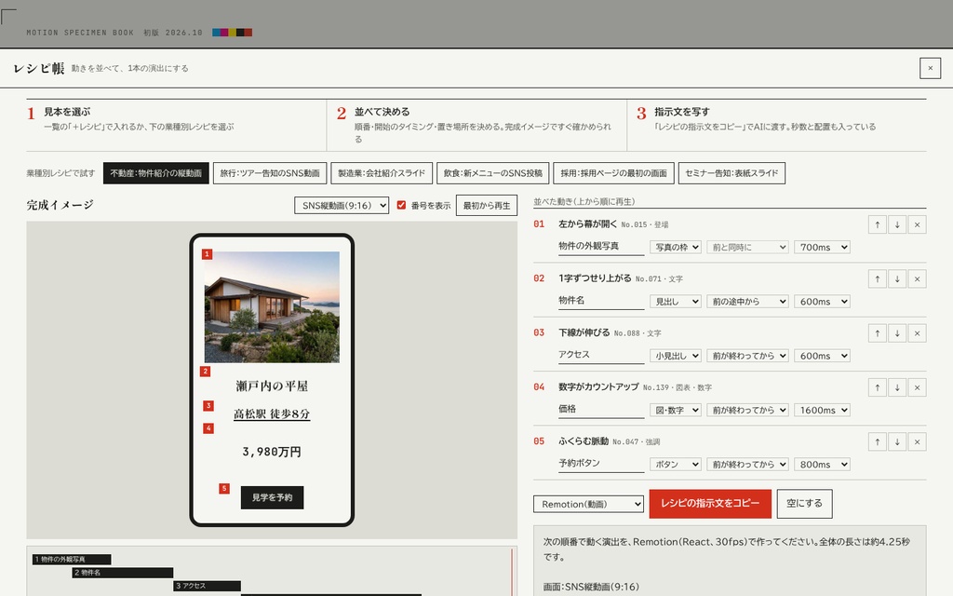The height and width of the screenshot is (596, 953).
Task: Select セミナー告知:表紙スライド recipe
Action: click(732, 172)
